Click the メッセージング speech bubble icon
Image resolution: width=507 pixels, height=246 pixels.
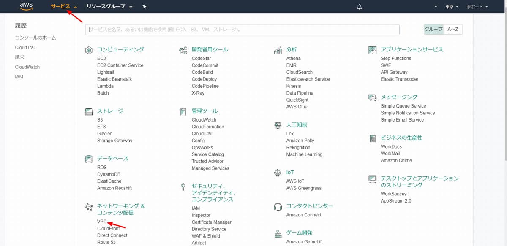click(x=372, y=97)
